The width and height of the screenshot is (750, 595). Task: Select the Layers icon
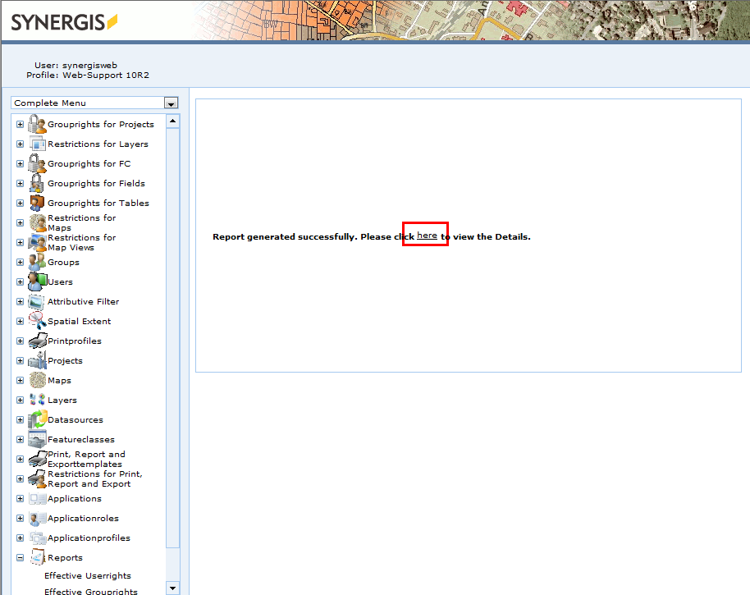pyautogui.click(x=37, y=400)
